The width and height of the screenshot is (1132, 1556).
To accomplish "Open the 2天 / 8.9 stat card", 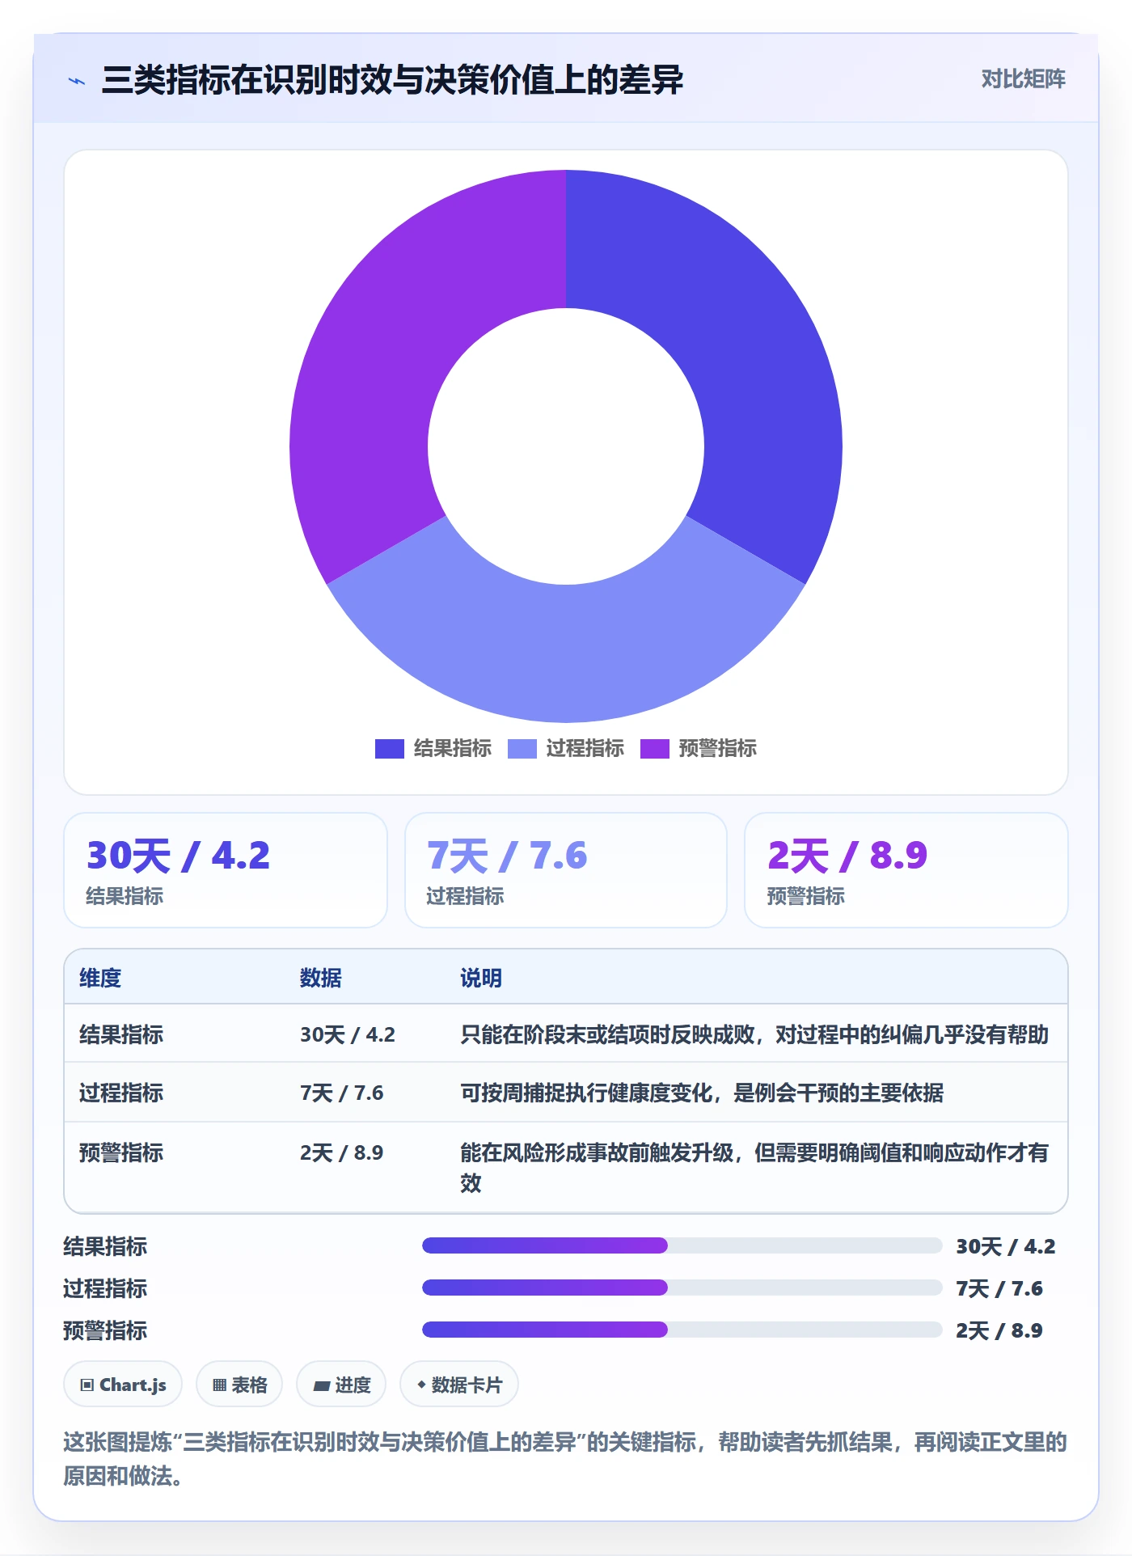I will tap(906, 870).
